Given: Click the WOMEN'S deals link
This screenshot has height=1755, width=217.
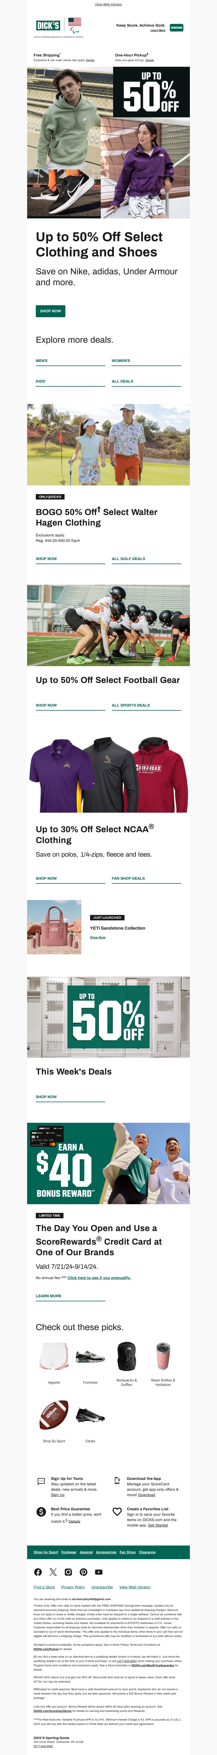Looking at the screenshot, I should (x=121, y=360).
